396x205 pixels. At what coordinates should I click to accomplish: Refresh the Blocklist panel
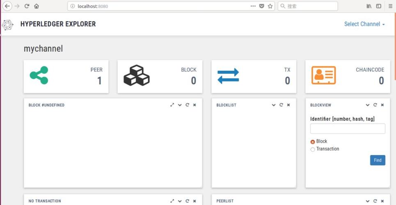[x=281, y=105]
